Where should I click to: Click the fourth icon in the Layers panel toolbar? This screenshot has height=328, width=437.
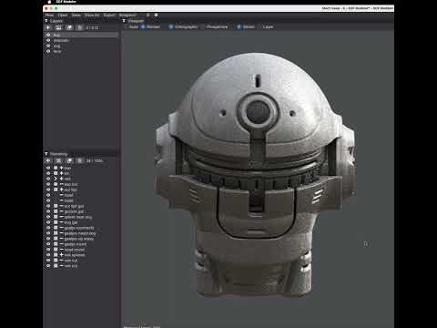(x=79, y=27)
